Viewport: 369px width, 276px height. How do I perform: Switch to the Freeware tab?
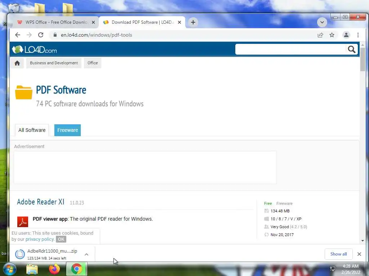[x=67, y=130]
